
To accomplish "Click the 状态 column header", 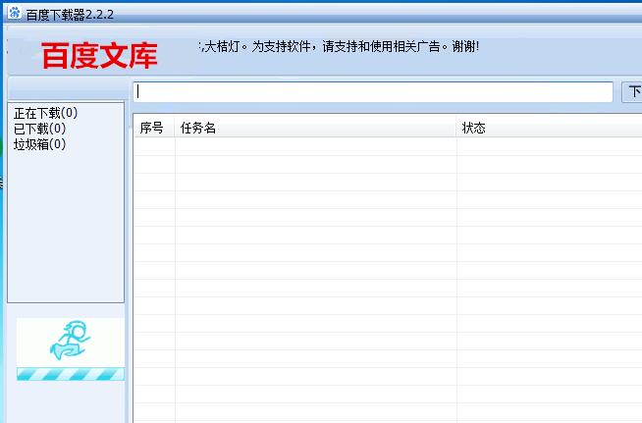I will (x=549, y=128).
